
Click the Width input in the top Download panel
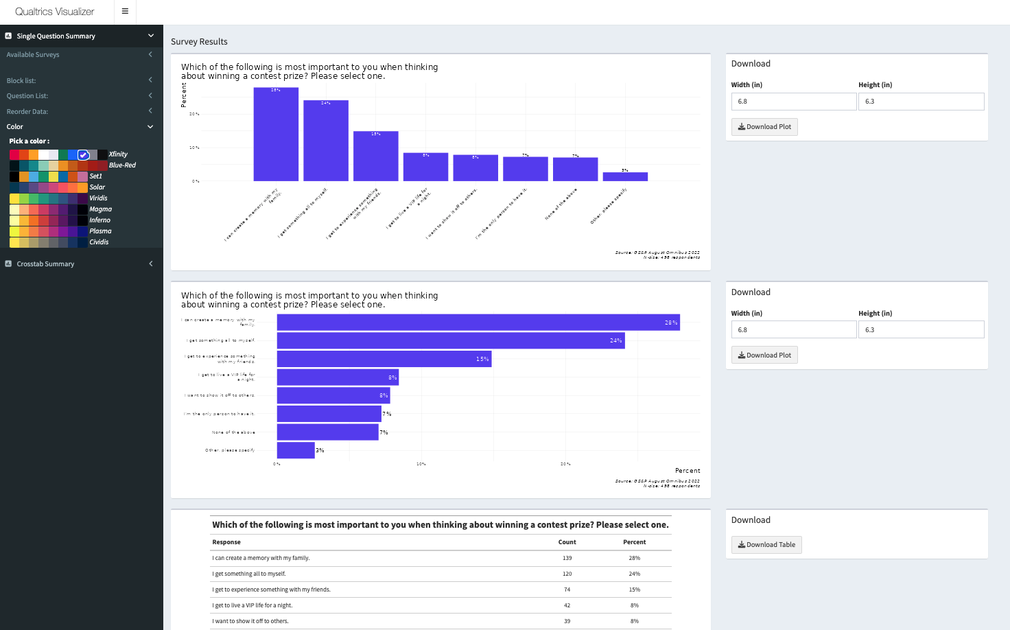793,101
